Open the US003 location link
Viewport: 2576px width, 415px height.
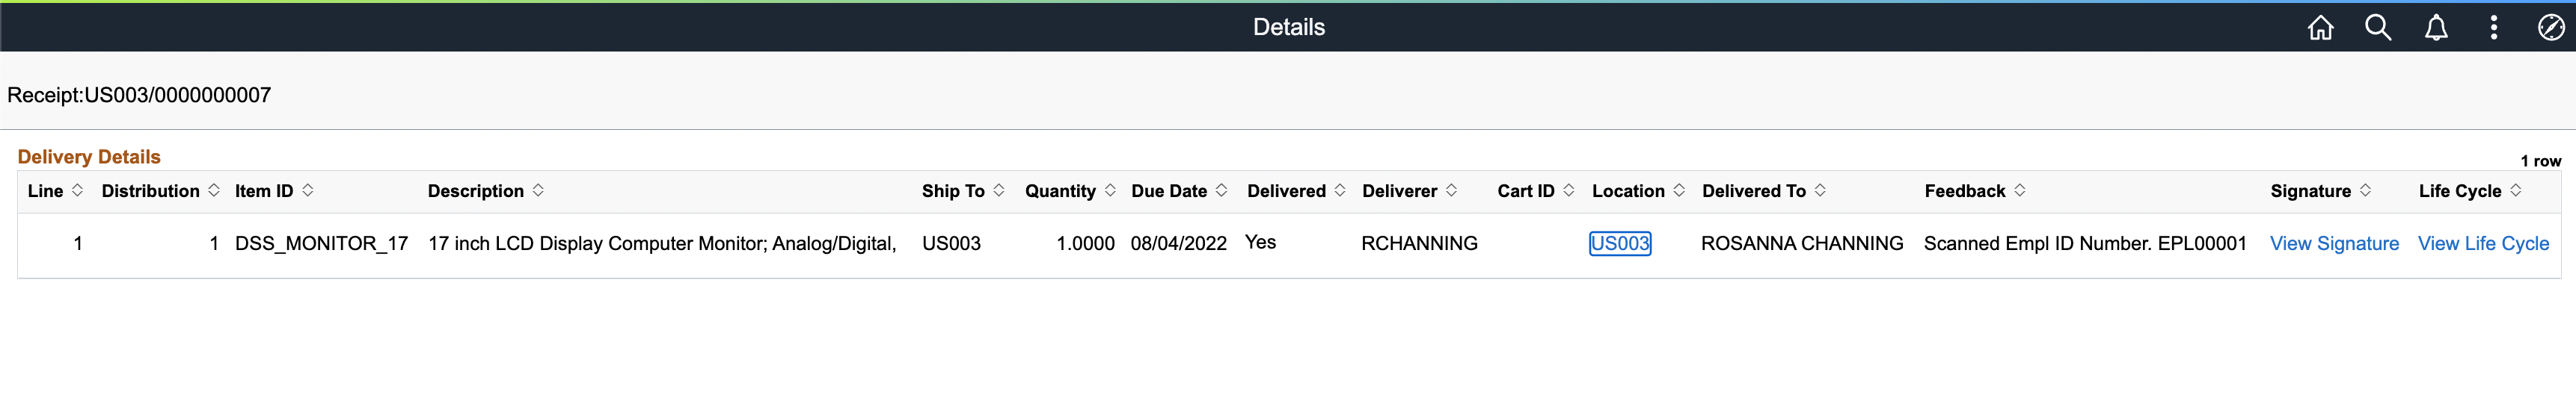(x=1619, y=243)
